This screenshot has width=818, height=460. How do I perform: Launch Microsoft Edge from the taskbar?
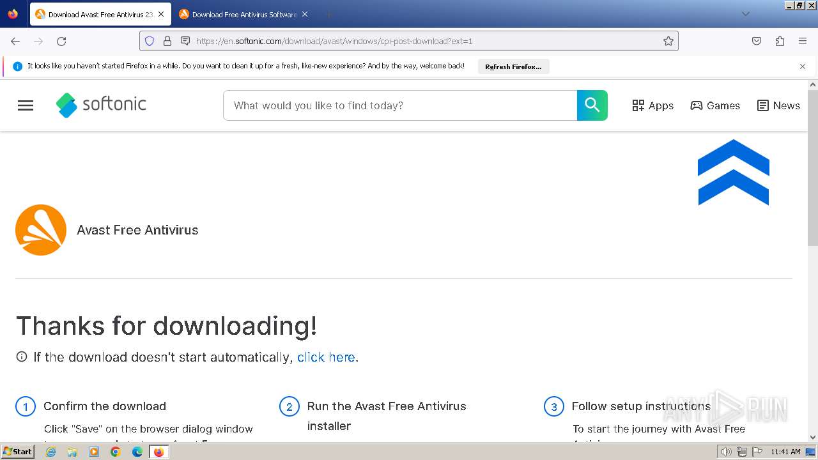pyautogui.click(x=137, y=452)
